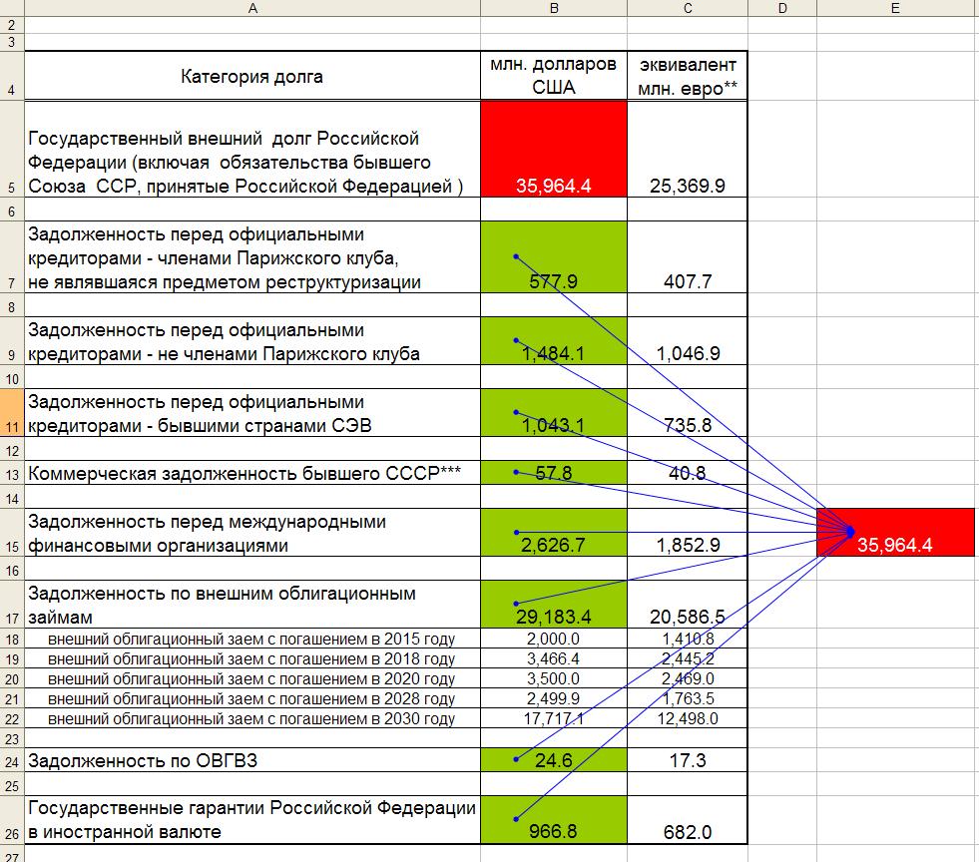Select cell 3,466.4 for 2018 loan
Viewport: 979px width, 862px height.
[x=554, y=658]
